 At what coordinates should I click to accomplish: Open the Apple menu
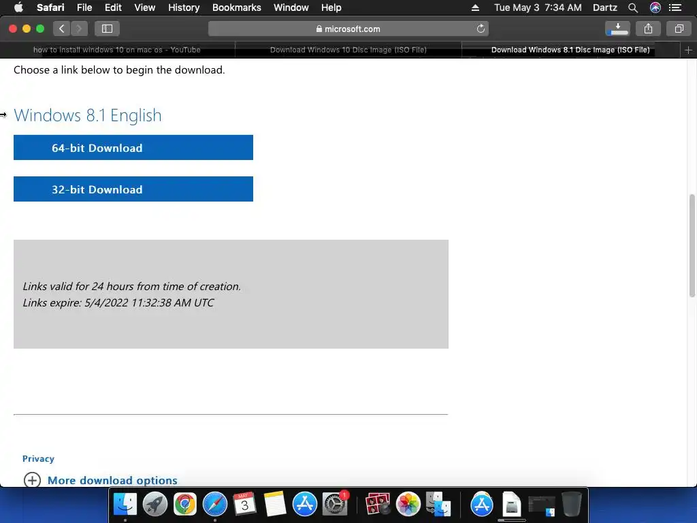coord(18,7)
